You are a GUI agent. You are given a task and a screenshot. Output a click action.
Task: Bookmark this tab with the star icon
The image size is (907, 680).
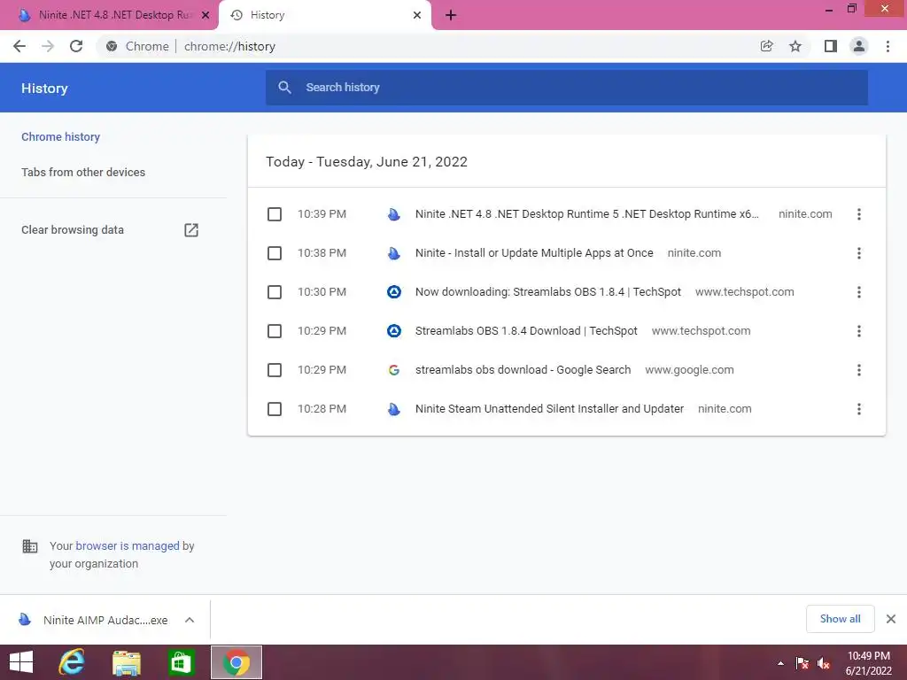(x=795, y=46)
